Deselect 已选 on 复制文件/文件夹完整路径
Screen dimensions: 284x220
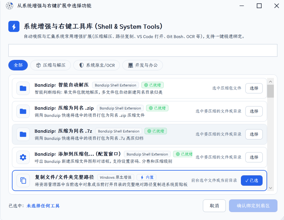click(252, 181)
